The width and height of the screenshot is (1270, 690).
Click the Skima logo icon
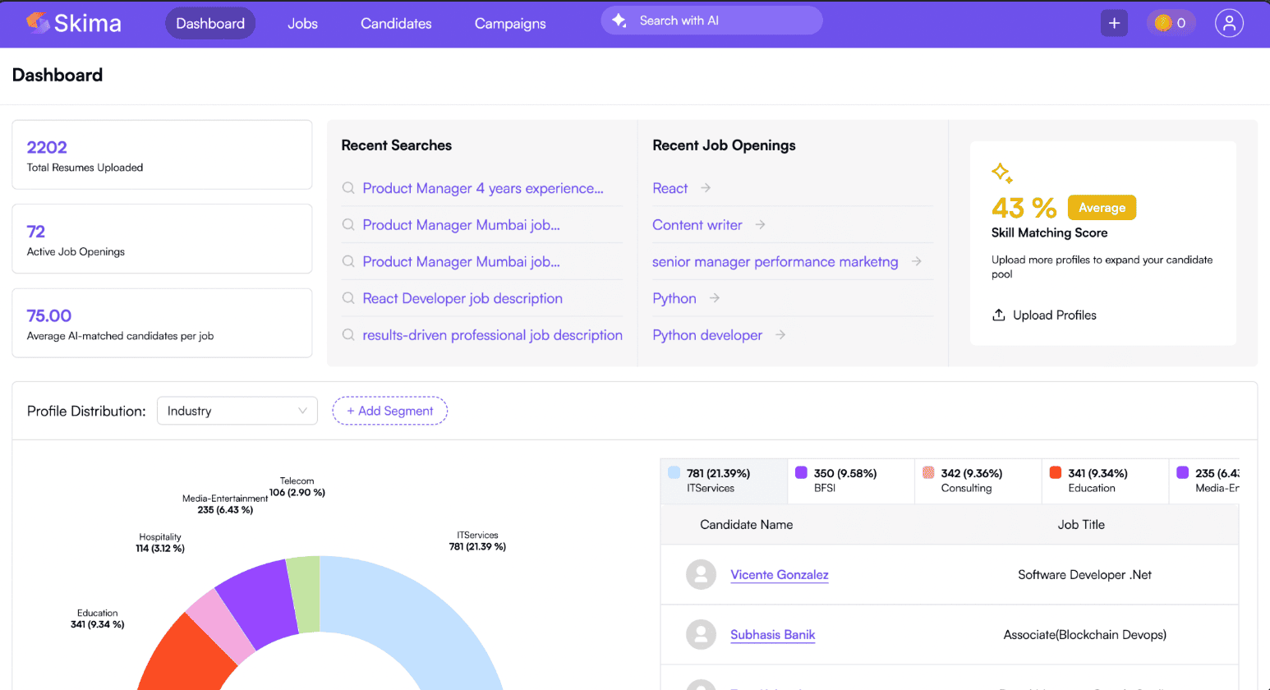pos(37,22)
